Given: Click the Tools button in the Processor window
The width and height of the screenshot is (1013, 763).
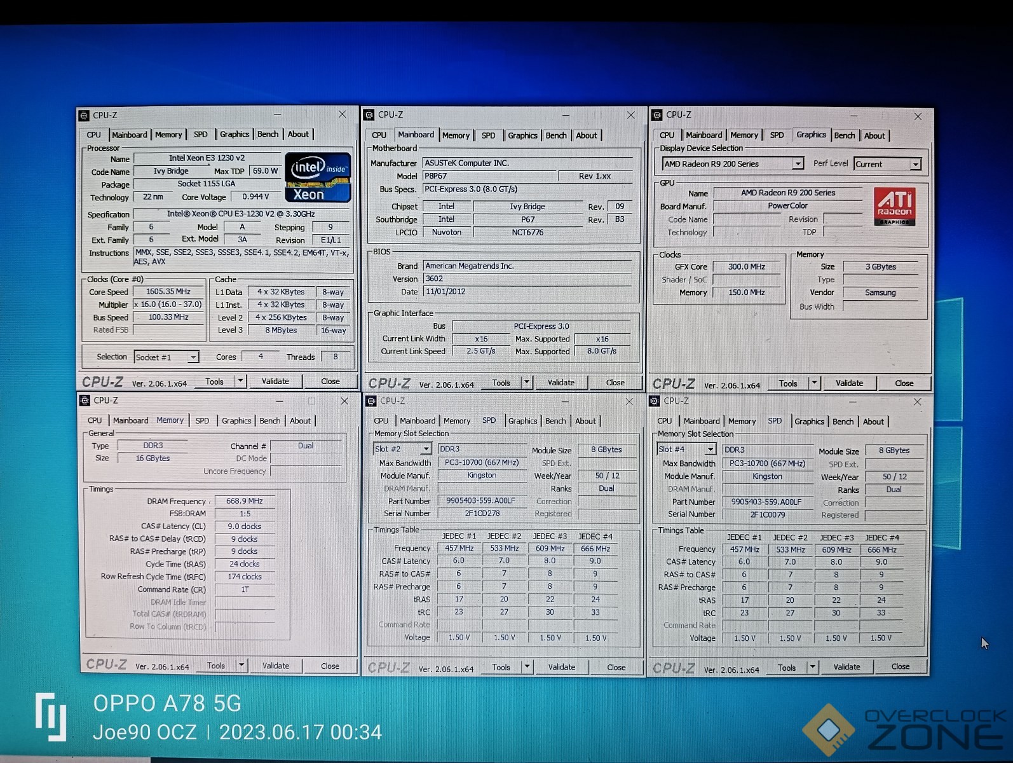Looking at the screenshot, I should point(214,381).
